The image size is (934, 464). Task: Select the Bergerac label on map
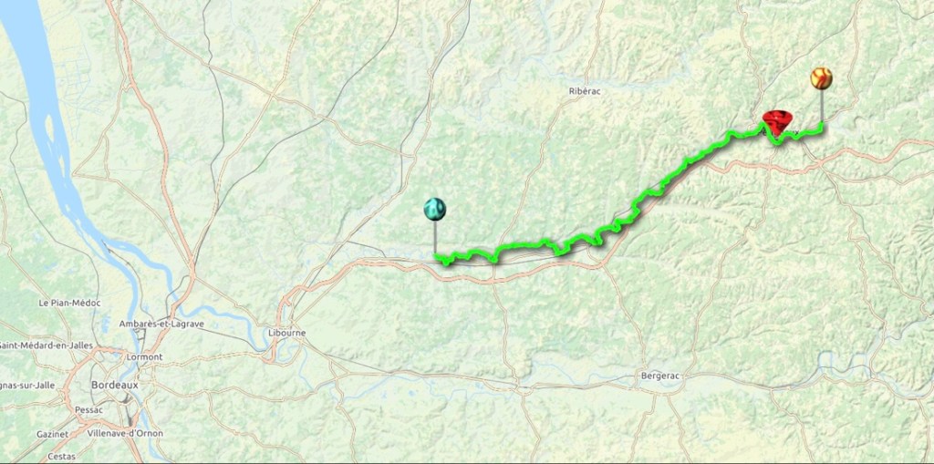pyautogui.click(x=660, y=376)
